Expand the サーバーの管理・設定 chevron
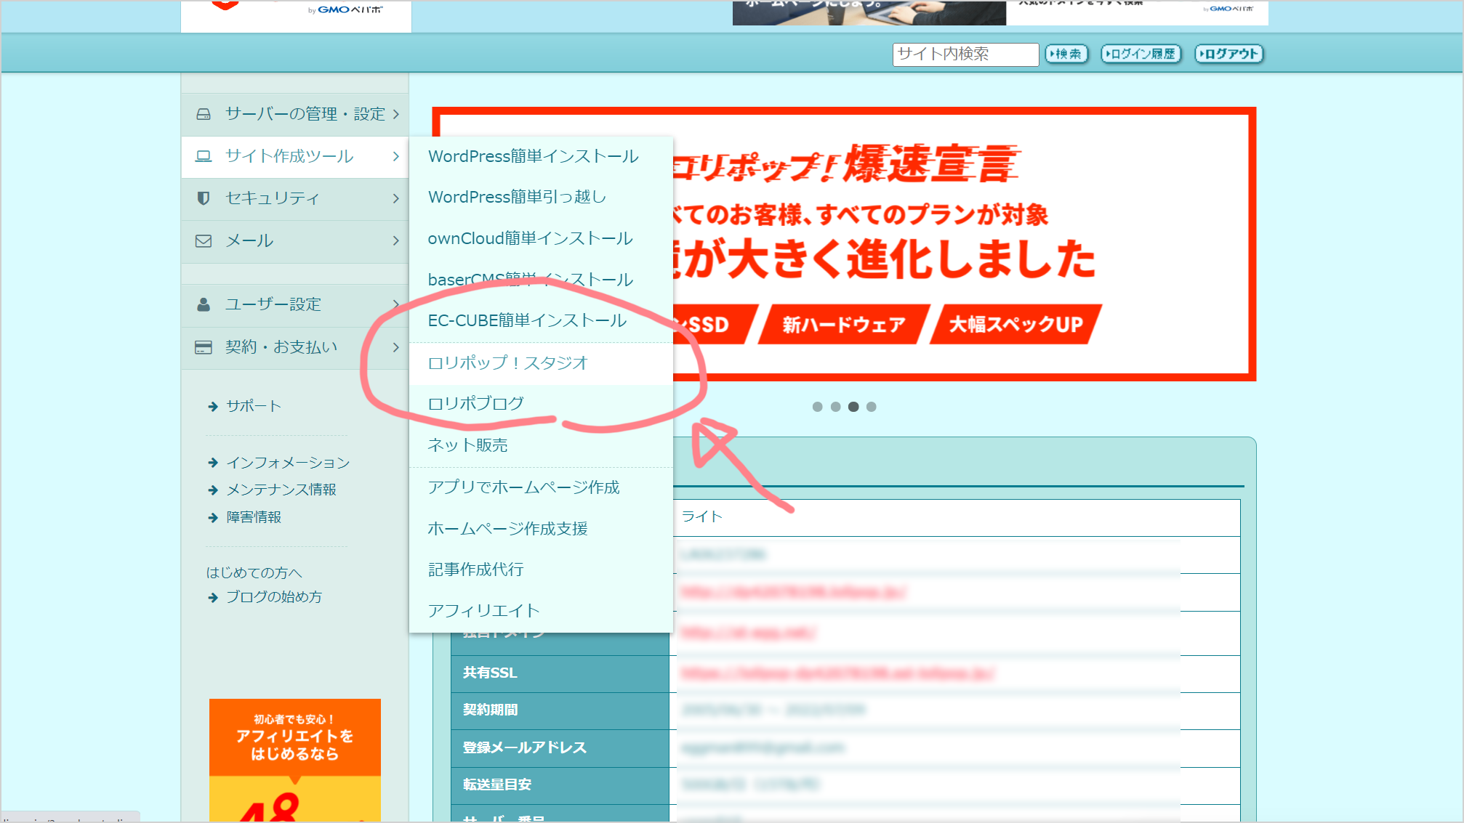 pyautogui.click(x=396, y=114)
